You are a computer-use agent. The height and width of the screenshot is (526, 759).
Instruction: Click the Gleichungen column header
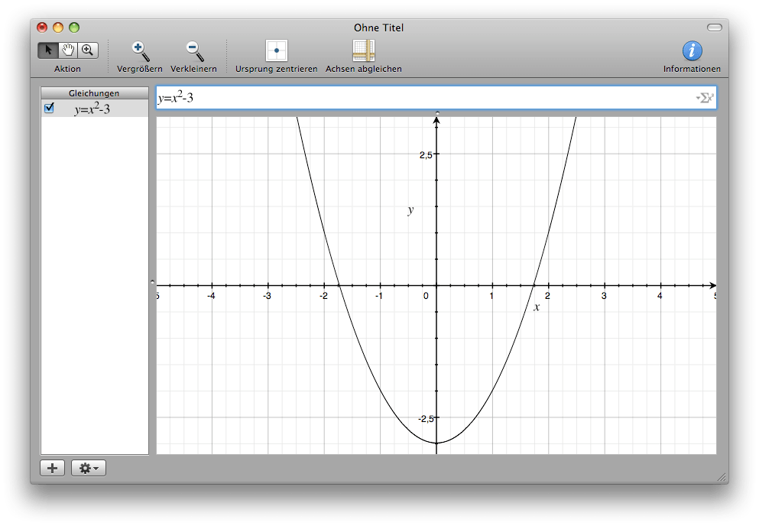coord(94,93)
